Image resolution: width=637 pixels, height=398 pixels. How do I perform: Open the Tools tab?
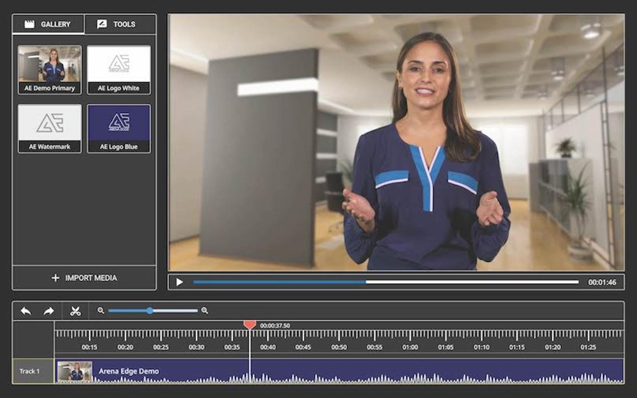pos(120,24)
